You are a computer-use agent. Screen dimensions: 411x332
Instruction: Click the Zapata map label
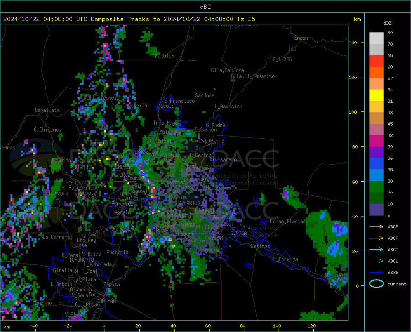[x=112, y=285]
